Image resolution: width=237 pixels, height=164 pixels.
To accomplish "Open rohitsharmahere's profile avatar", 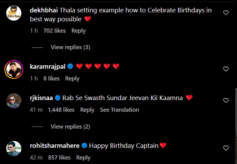I will pyautogui.click(x=14, y=149).
